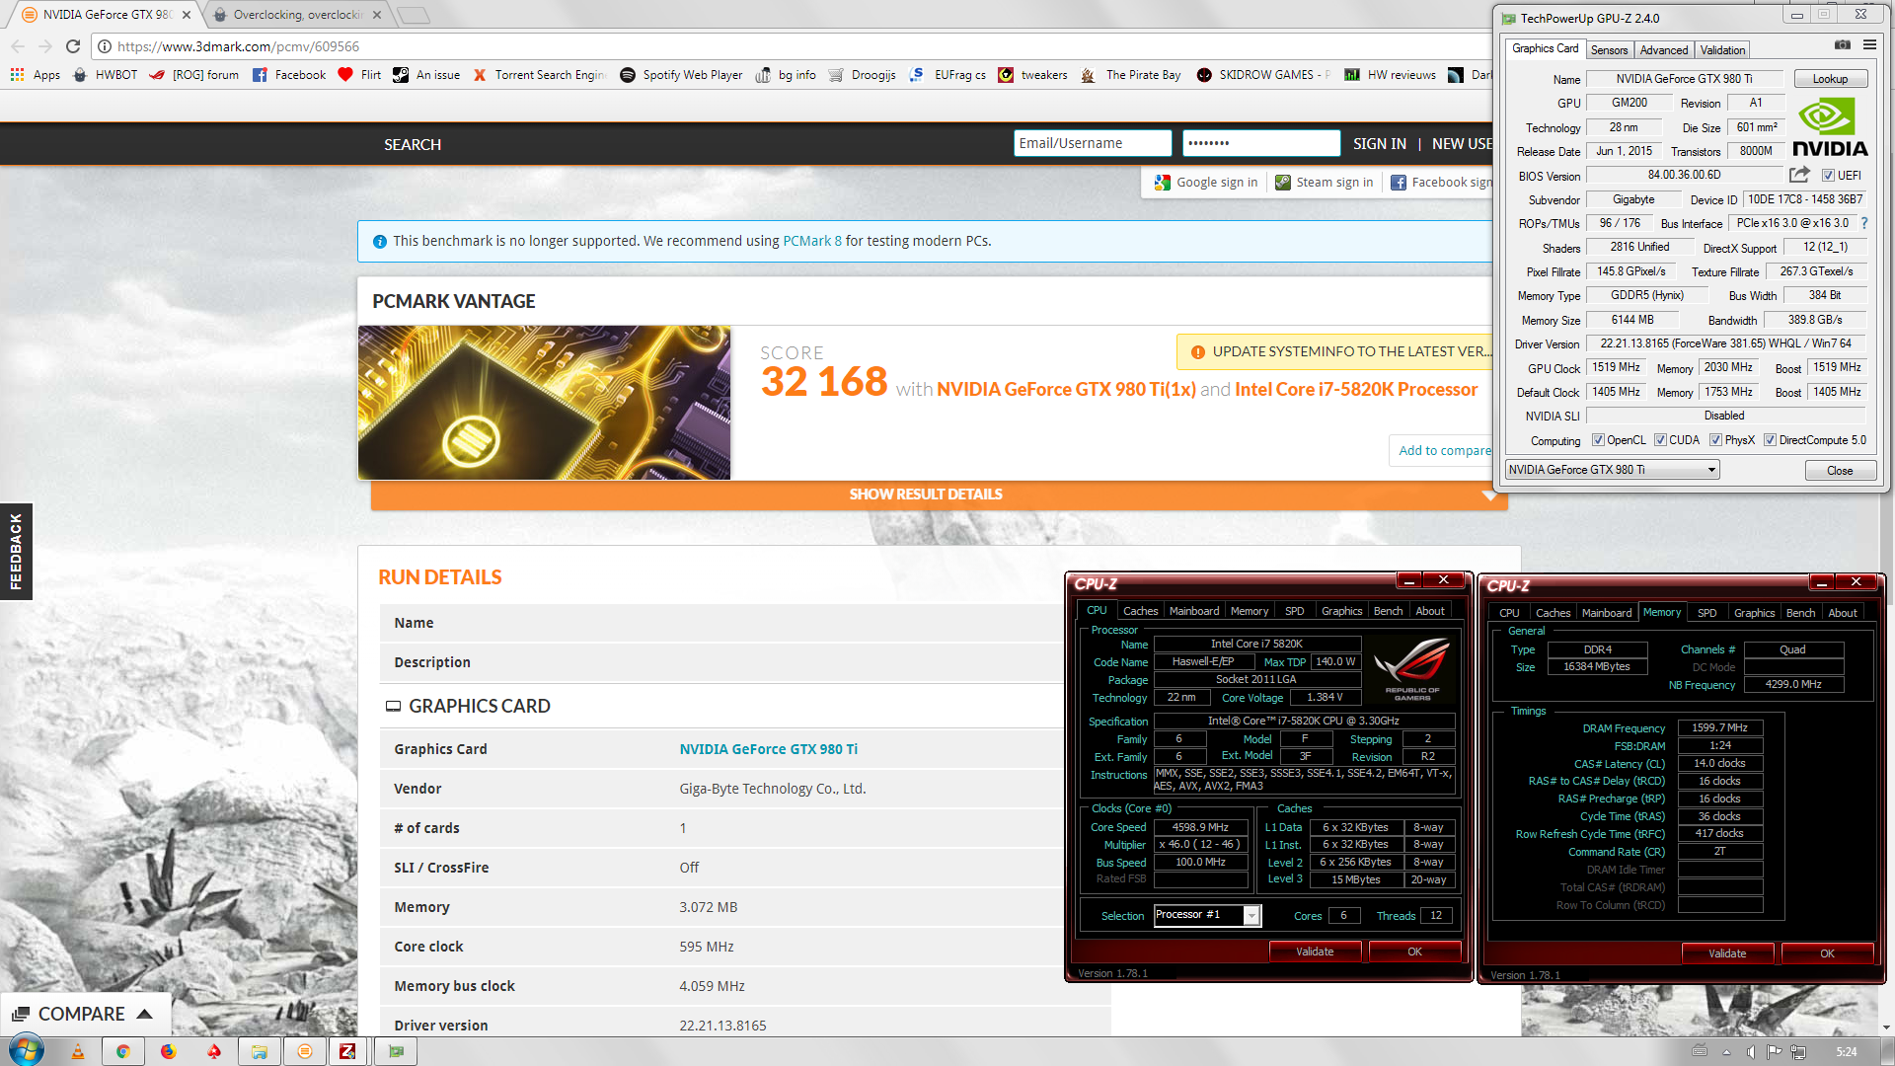
Task: Open the Graphics tab in right CPU-Z
Action: click(1754, 613)
